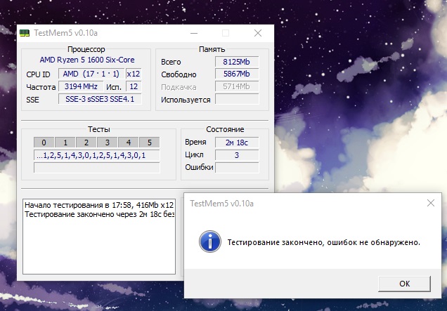Click the blue information icon in dialog
447x311 pixels.
(x=210, y=241)
